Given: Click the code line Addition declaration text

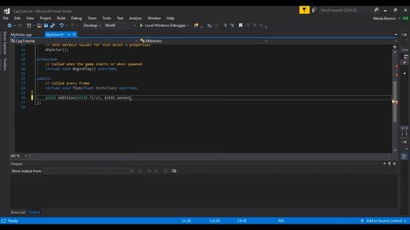Looking at the screenshot, I should [x=88, y=98].
